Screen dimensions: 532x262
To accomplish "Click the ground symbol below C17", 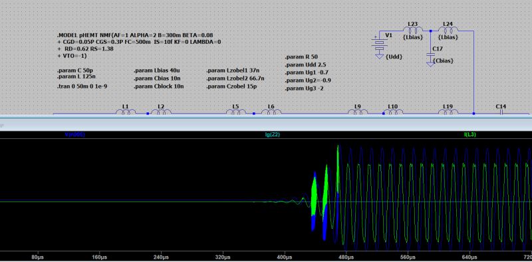I will (x=430, y=64).
